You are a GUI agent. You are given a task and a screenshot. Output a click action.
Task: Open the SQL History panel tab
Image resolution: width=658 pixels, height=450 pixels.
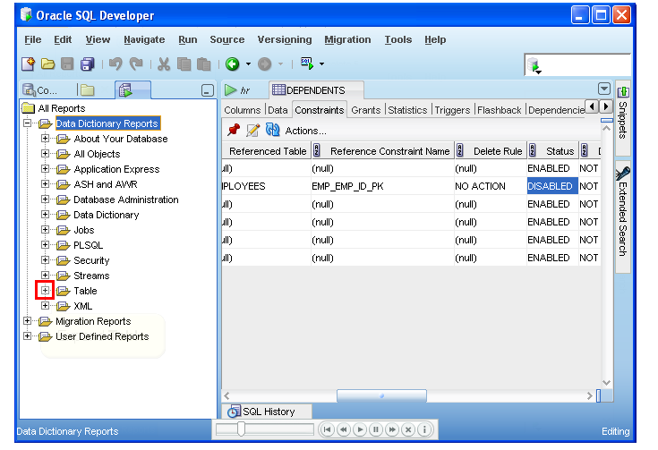coord(267,412)
